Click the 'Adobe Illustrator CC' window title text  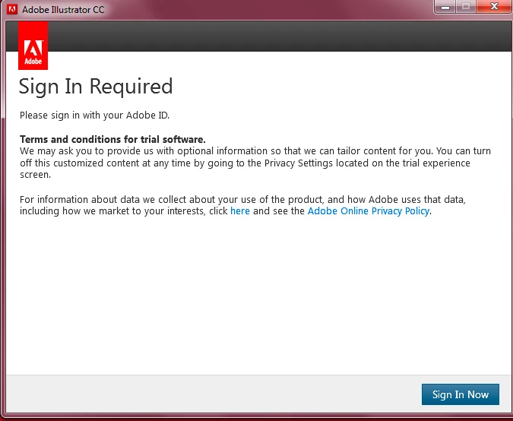pos(63,10)
